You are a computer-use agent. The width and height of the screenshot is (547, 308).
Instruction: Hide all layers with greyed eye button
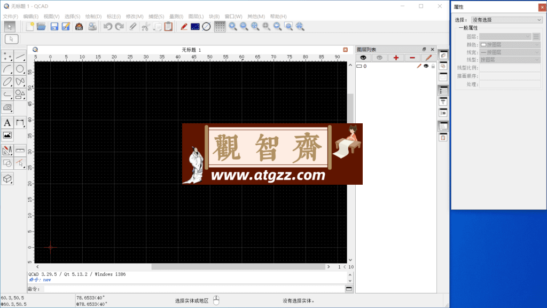click(380, 58)
